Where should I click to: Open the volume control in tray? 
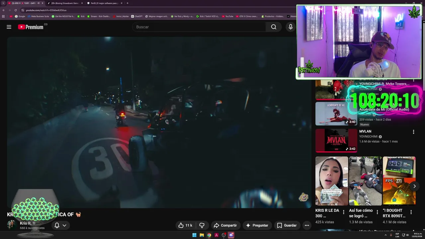coord(407,235)
